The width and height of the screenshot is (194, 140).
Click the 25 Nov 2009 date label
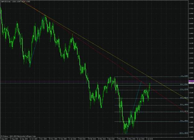tap(53, 139)
